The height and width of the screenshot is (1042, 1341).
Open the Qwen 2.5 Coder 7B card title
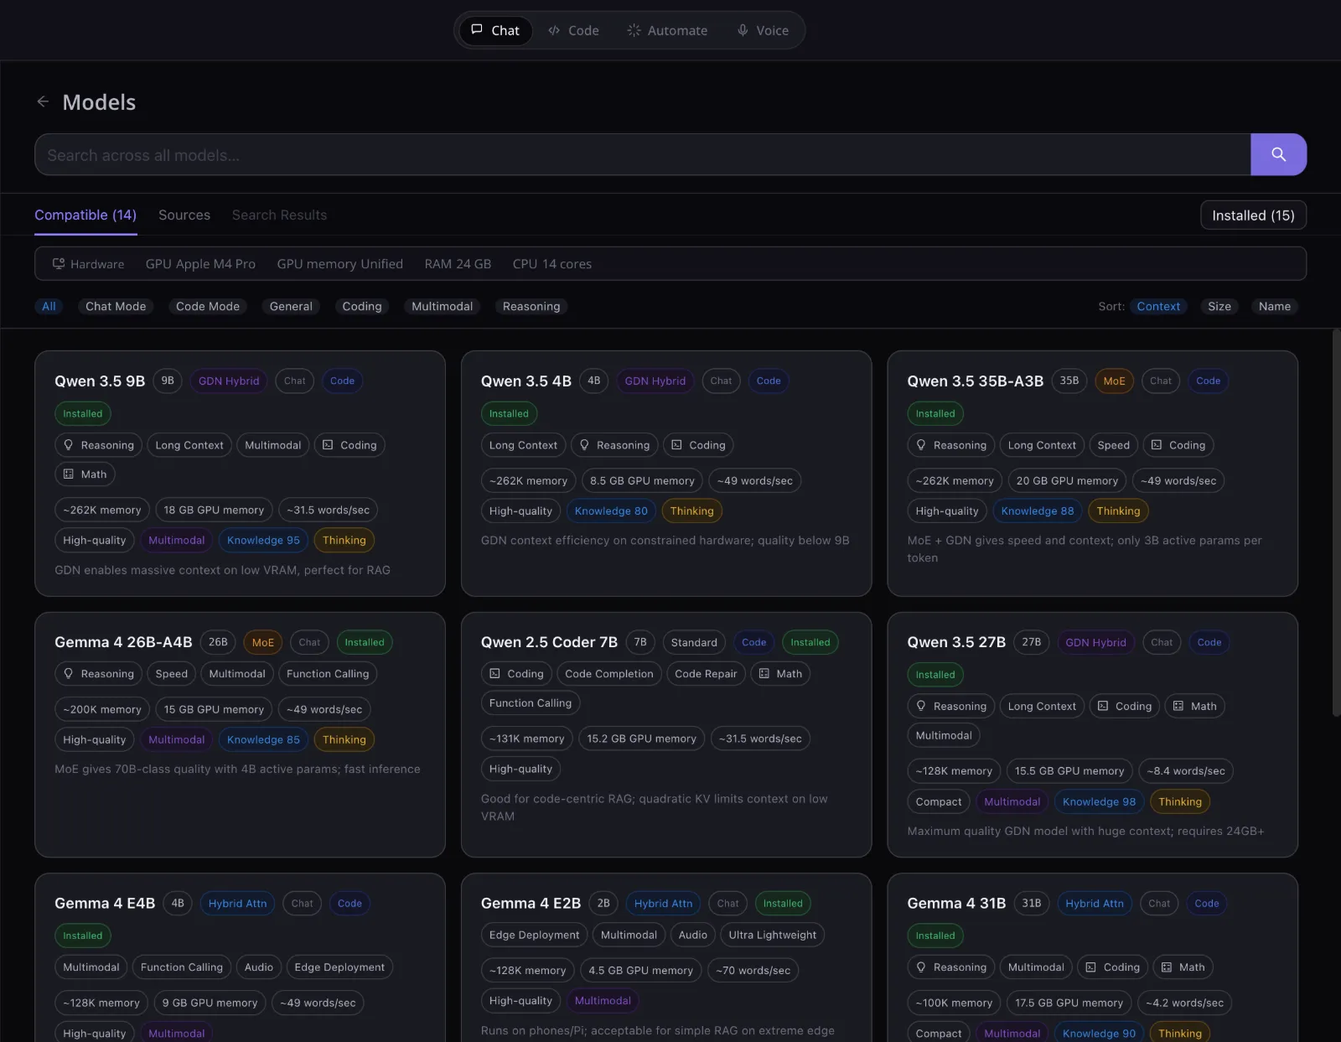(x=549, y=642)
